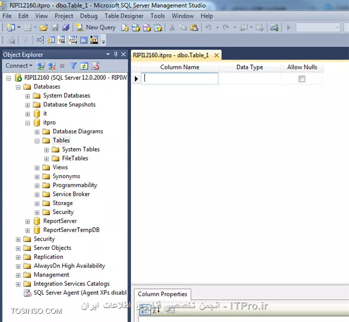Click the Manage XML Indexes icon
Viewport: 349px width, 322px height.
tap(73, 40)
